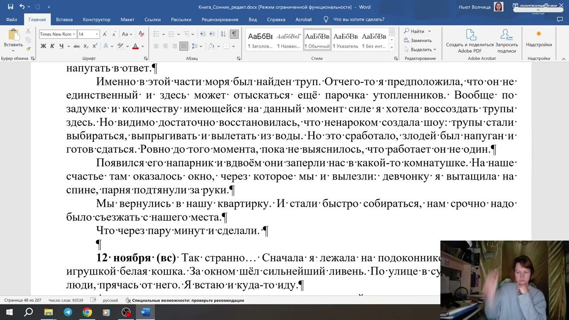Toggle justified text alignment
569x320 pixels.
[x=184, y=46]
